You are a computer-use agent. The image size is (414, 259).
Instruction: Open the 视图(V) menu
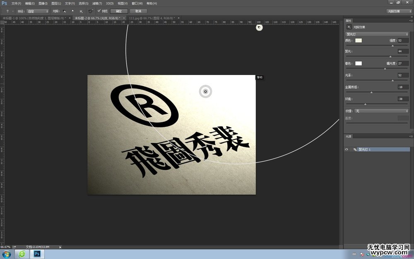coord(123,3)
